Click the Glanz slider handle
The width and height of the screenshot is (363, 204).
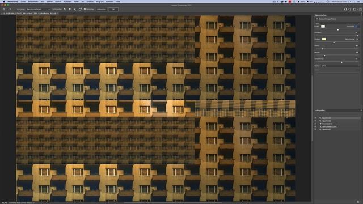pos(323,49)
